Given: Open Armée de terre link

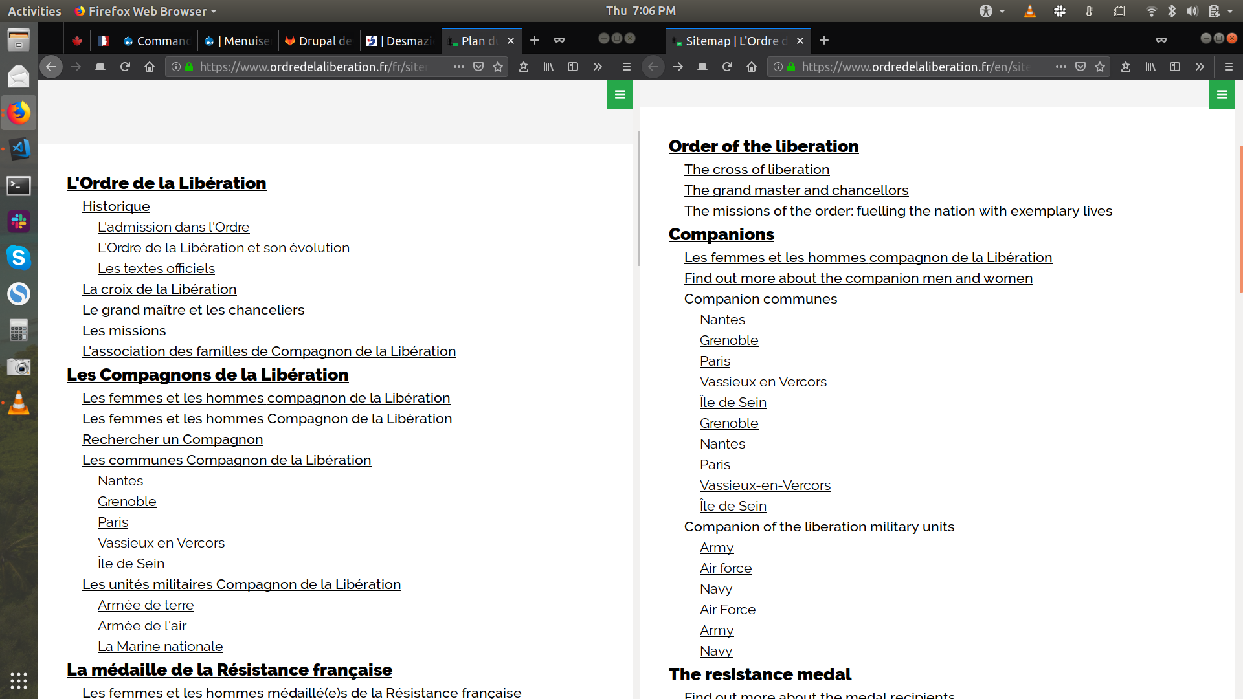Looking at the screenshot, I should [x=146, y=605].
